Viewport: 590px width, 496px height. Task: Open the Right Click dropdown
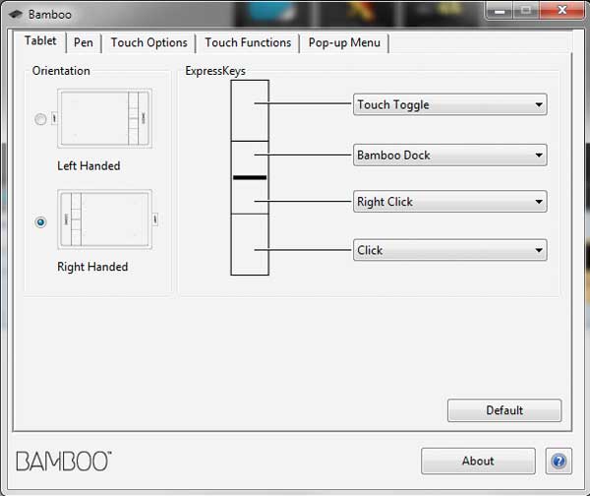[x=450, y=202]
